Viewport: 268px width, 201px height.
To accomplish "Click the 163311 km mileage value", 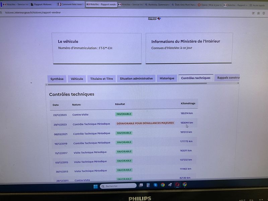I will (x=186, y=150).
